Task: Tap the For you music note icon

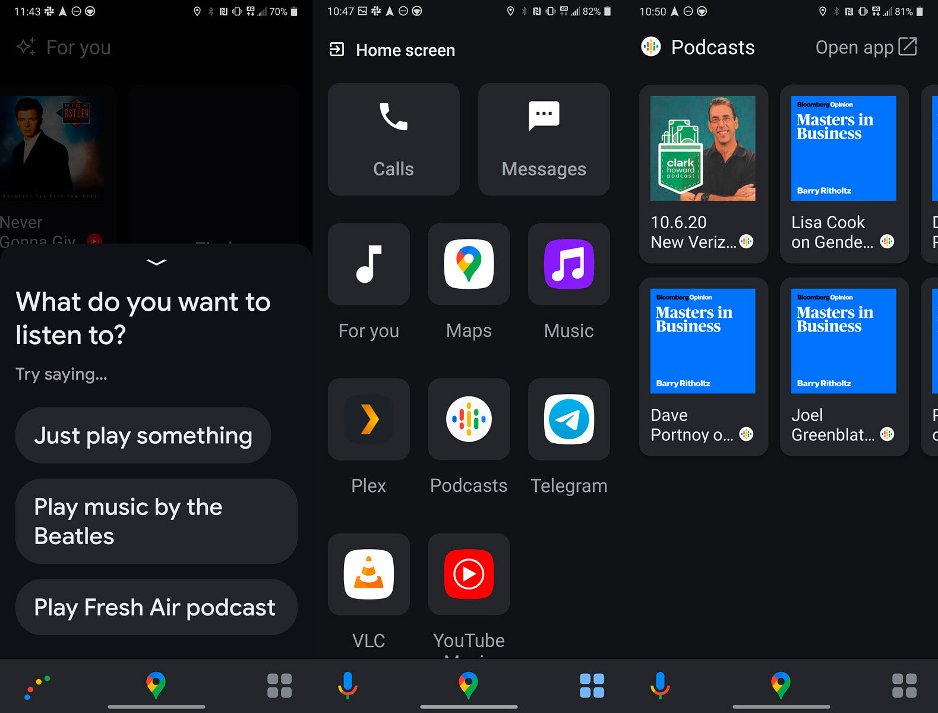Action: (368, 264)
